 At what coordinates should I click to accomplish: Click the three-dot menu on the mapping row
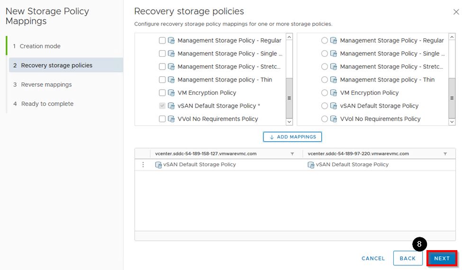tap(143, 165)
